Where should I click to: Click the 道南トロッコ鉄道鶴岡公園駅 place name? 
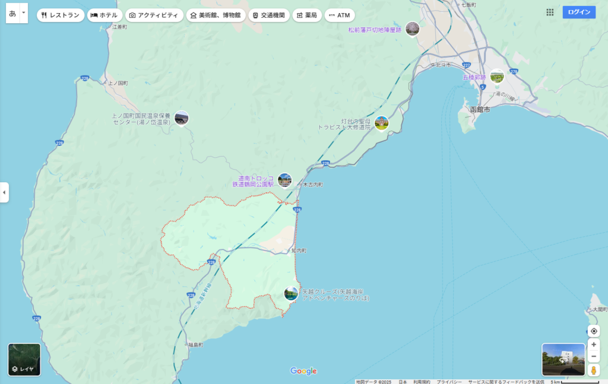click(253, 182)
